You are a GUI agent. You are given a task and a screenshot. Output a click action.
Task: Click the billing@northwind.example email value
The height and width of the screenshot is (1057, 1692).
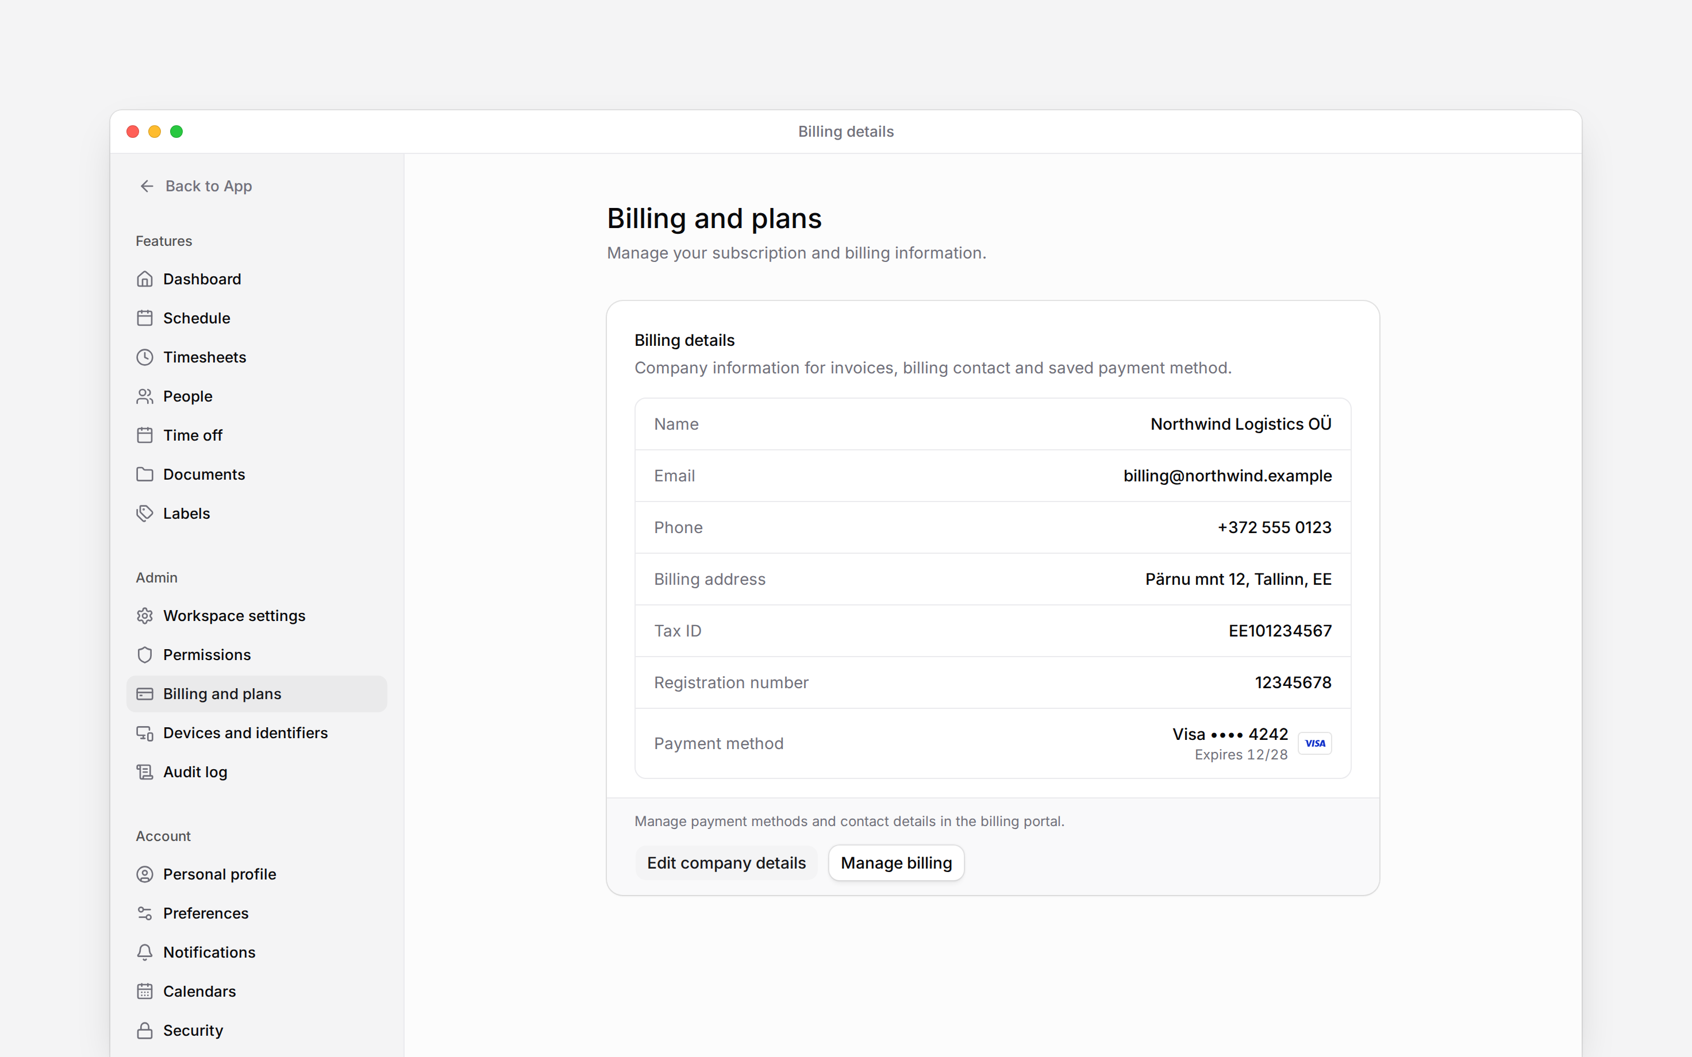click(1227, 476)
